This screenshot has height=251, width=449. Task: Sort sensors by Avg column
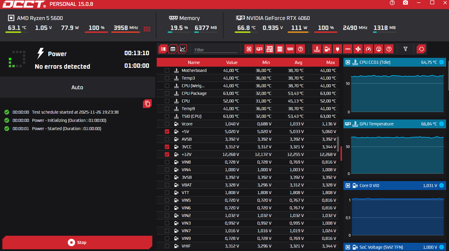point(298,63)
